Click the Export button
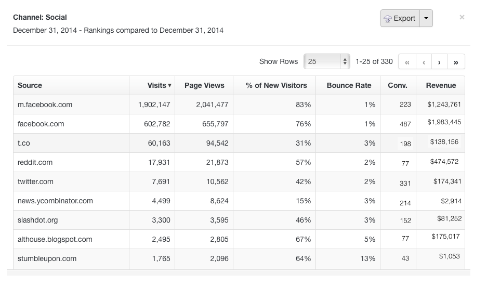487x286 pixels. coord(400,18)
